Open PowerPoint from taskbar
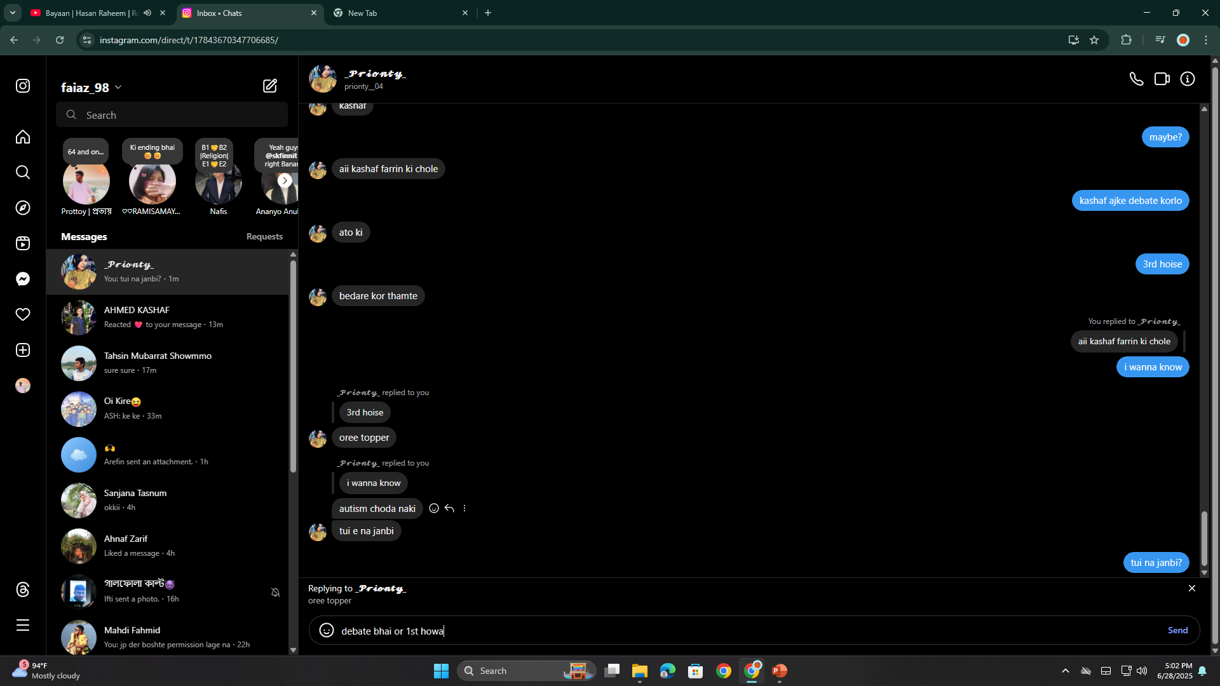Screen dimensions: 1220x686 click(780, 671)
